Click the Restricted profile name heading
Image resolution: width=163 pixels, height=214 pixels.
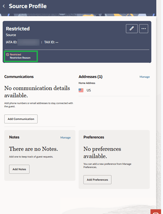click(18, 29)
